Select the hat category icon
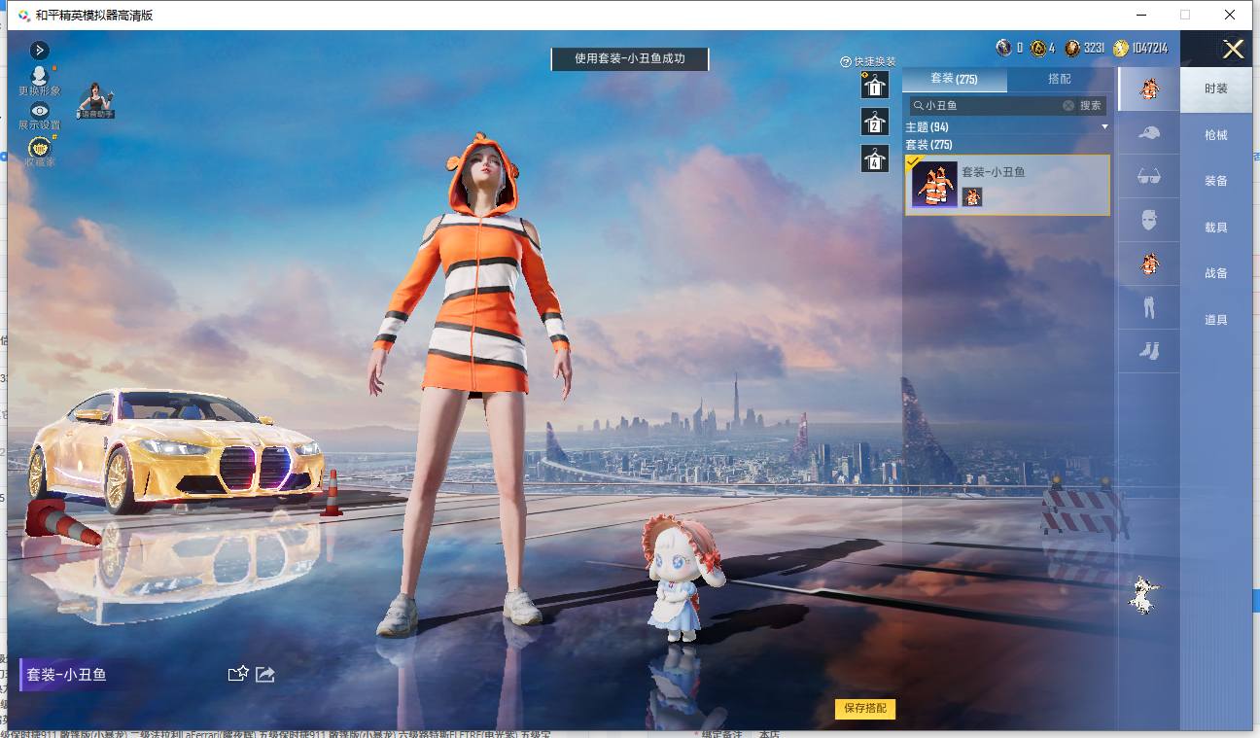 coord(1149,132)
